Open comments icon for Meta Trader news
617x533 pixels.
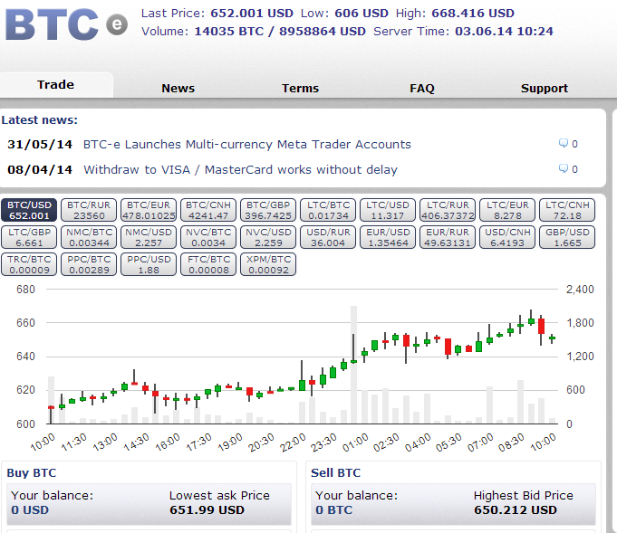563,144
